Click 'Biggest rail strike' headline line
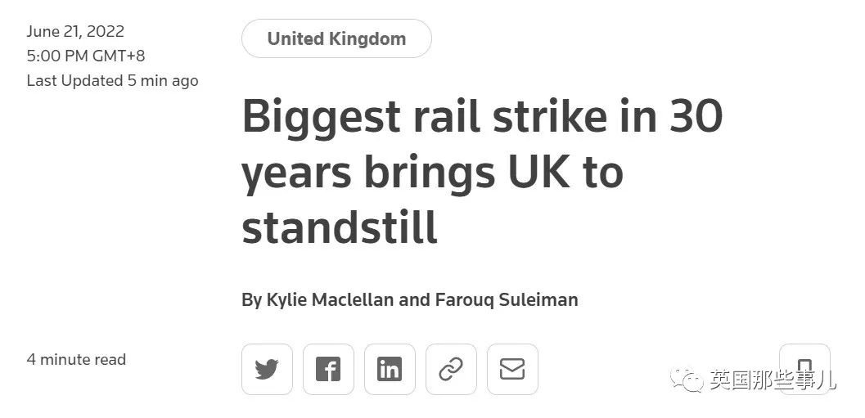 click(426, 116)
